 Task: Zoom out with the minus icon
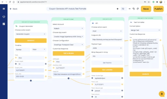tap(130, 9)
